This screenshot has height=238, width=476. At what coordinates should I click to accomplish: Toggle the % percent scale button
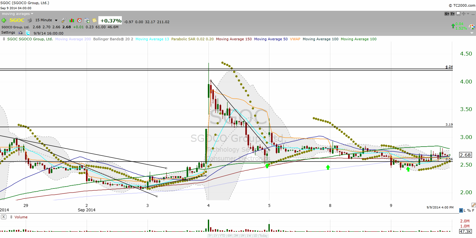tap(469, 210)
